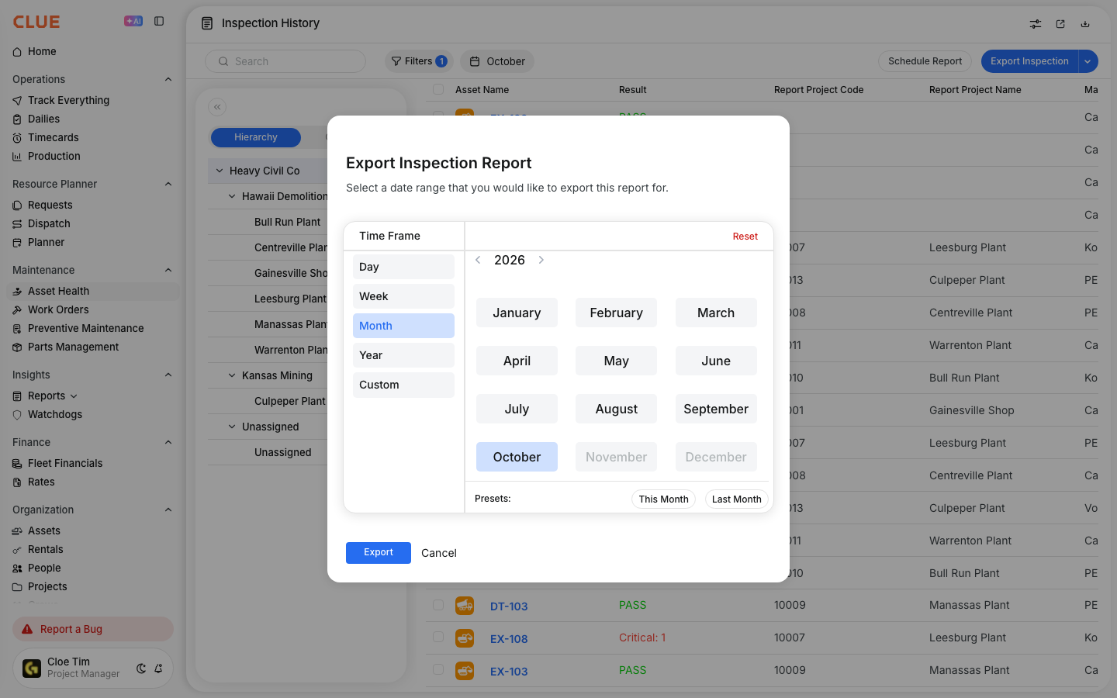Go to previous year in picker

pyautogui.click(x=478, y=260)
